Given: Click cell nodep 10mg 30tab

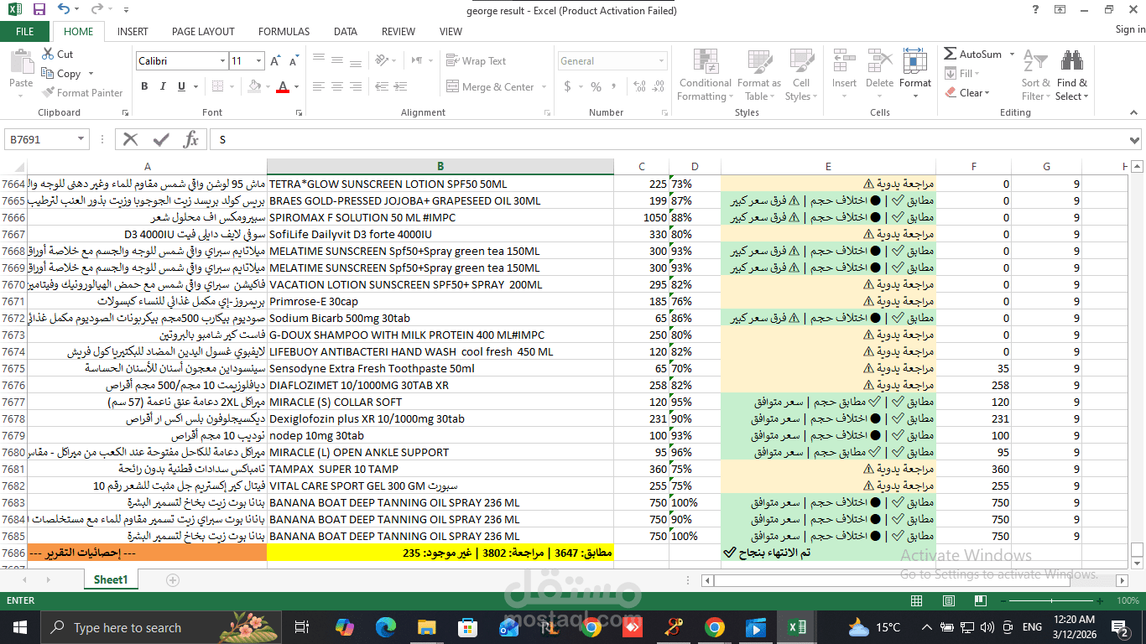Looking at the screenshot, I should click(440, 435).
